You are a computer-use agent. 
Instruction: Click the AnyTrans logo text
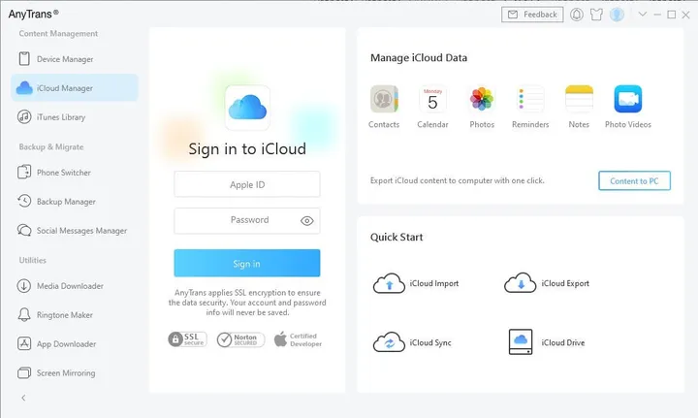33,14
